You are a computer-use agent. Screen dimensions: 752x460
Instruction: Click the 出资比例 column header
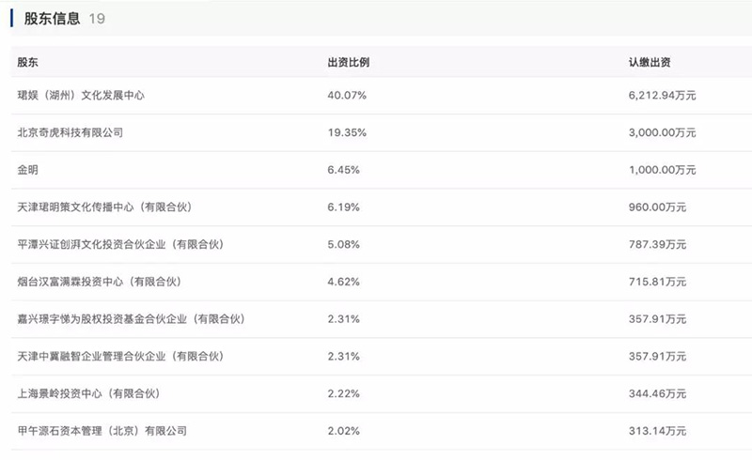pos(349,62)
